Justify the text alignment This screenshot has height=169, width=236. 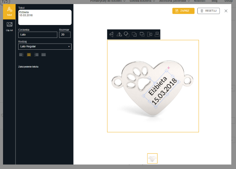pyautogui.click(x=43, y=54)
